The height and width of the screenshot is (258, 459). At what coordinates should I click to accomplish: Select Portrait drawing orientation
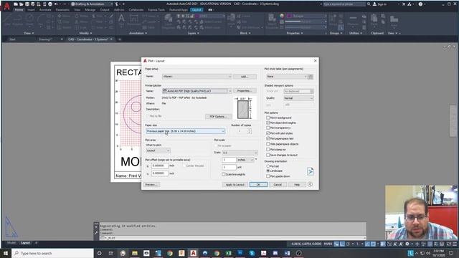tap(268, 166)
